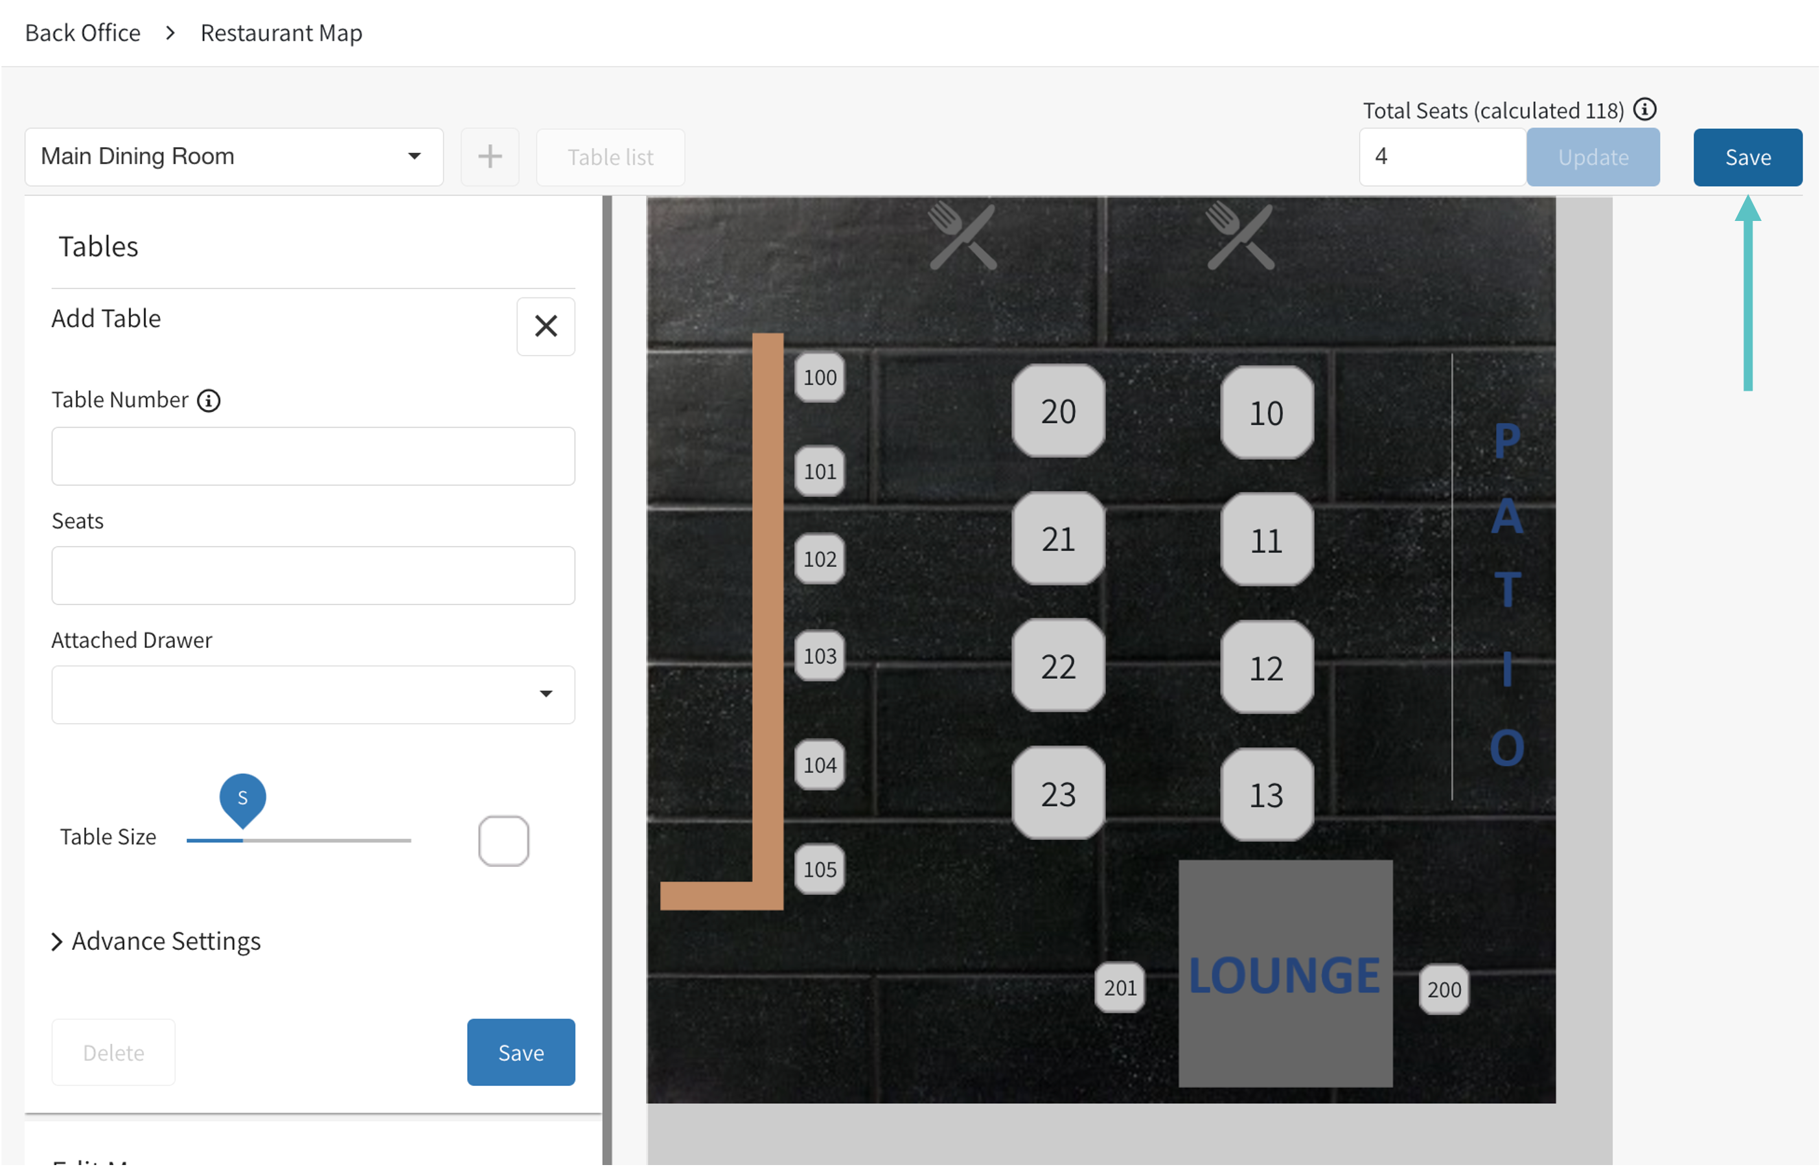Screen dimensions: 1820x1167
Task: Select table 13 on the map
Action: coord(1266,795)
